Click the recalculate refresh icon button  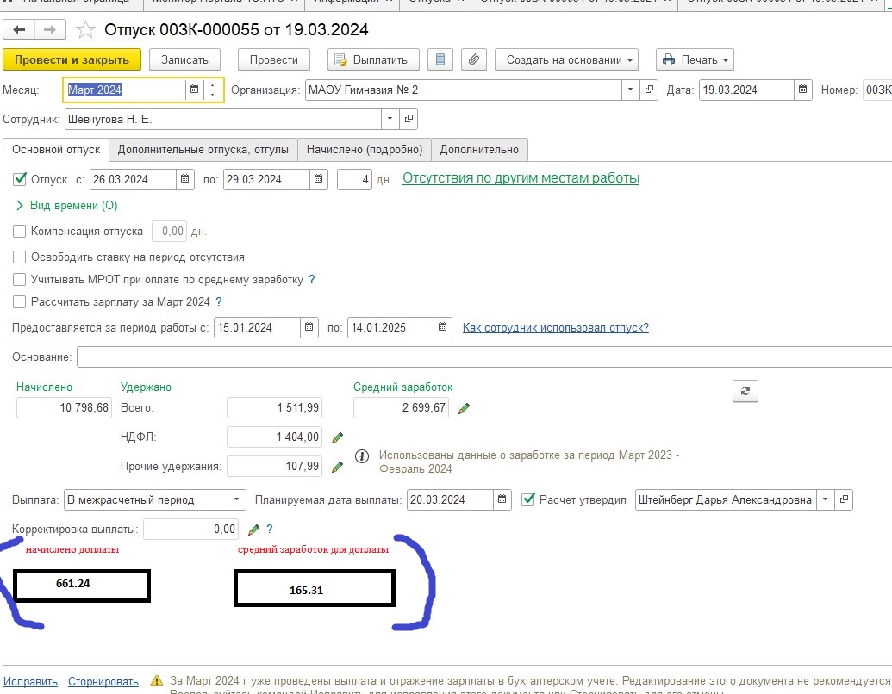[x=745, y=391]
